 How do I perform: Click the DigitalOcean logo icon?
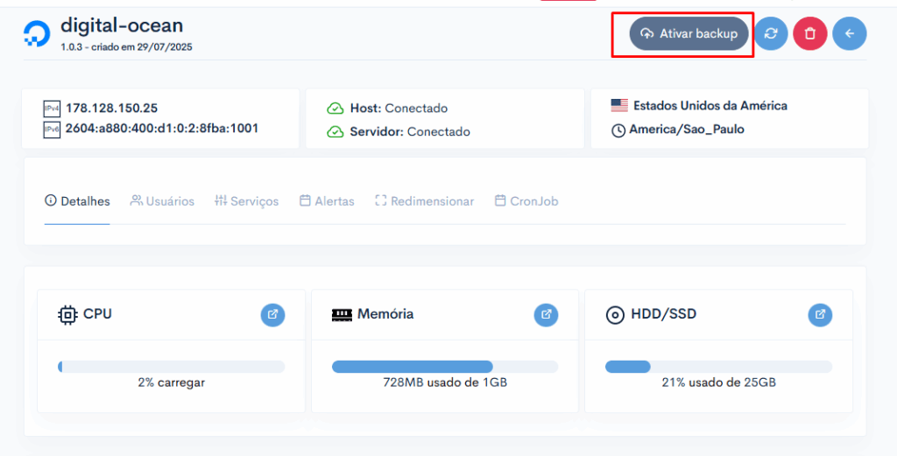click(37, 34)
